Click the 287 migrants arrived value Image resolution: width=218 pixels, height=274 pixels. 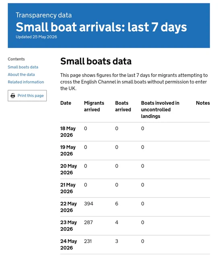88,222
